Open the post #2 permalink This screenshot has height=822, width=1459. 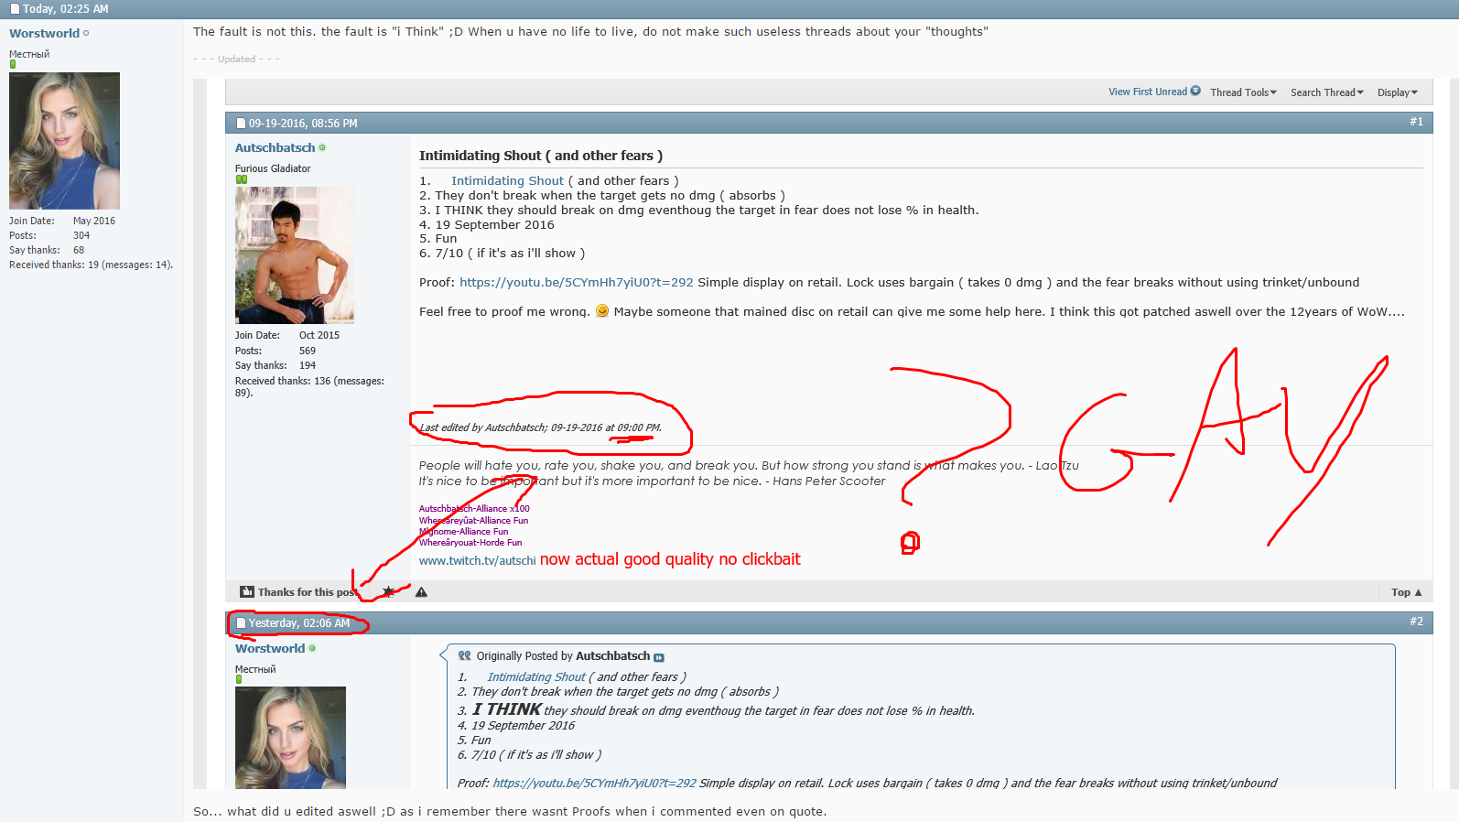[1416, 622]
